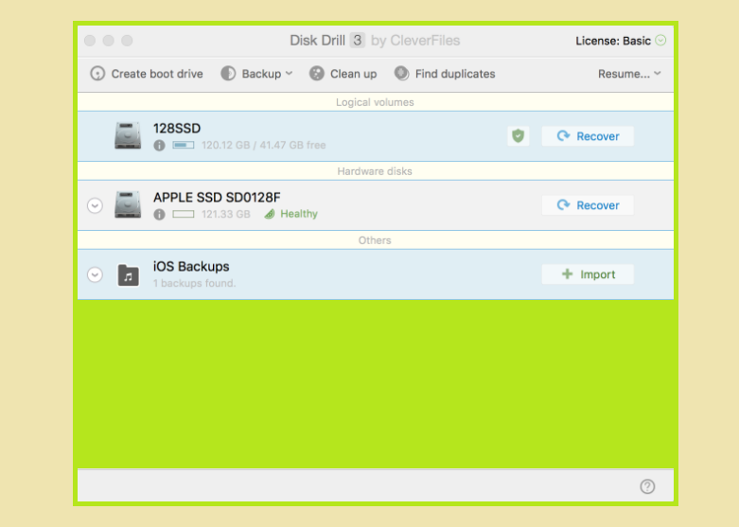Screen dimensions: 739x527
Task: Click the Find duplicates icon
Action: (401, 74)
